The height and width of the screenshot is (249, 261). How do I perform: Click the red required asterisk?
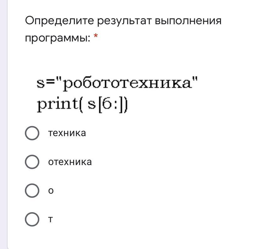coord(96,38)
